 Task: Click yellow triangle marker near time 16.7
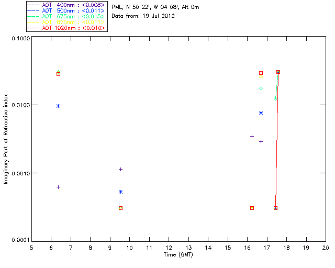click(261, 76)
